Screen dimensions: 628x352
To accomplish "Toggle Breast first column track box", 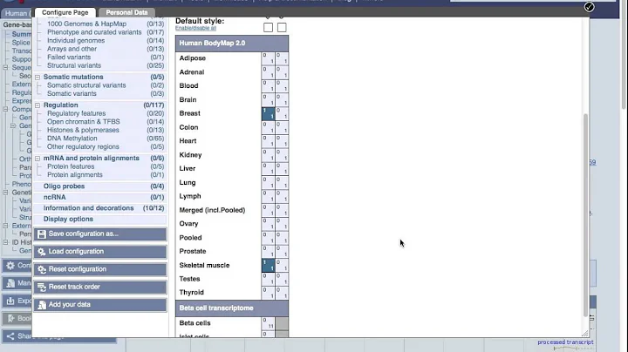I will 269,113.
